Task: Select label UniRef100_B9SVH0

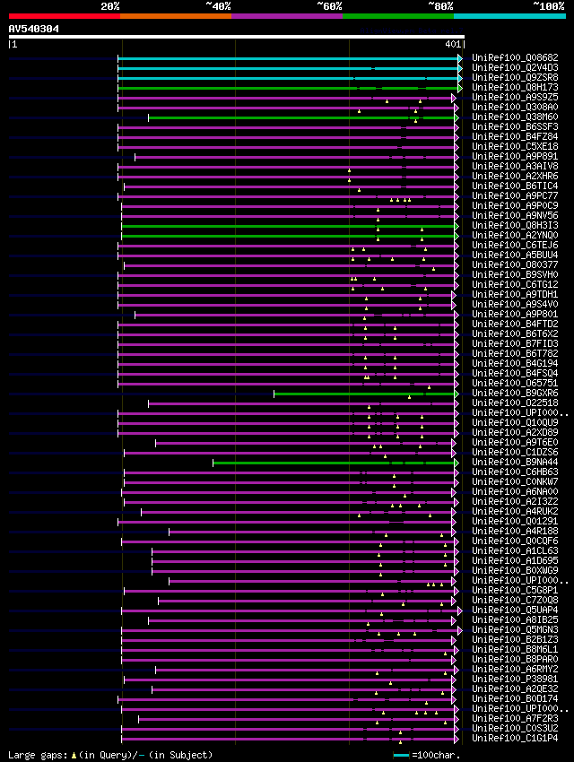Action: [x=515, y=274]
